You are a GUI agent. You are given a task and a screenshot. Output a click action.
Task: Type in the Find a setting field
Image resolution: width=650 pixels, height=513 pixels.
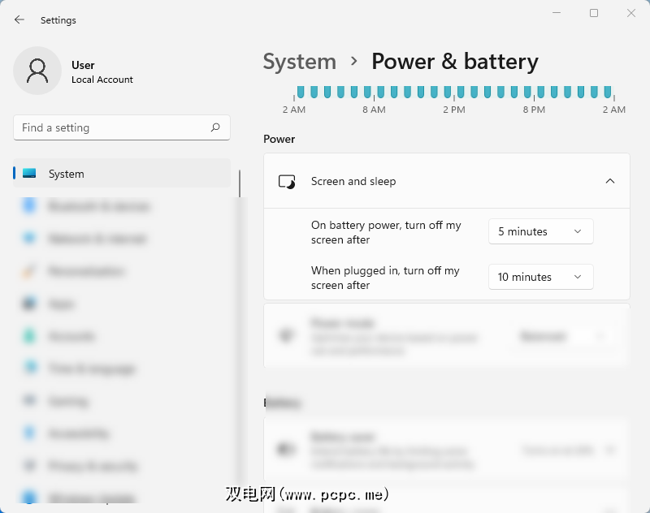(121, 127)
